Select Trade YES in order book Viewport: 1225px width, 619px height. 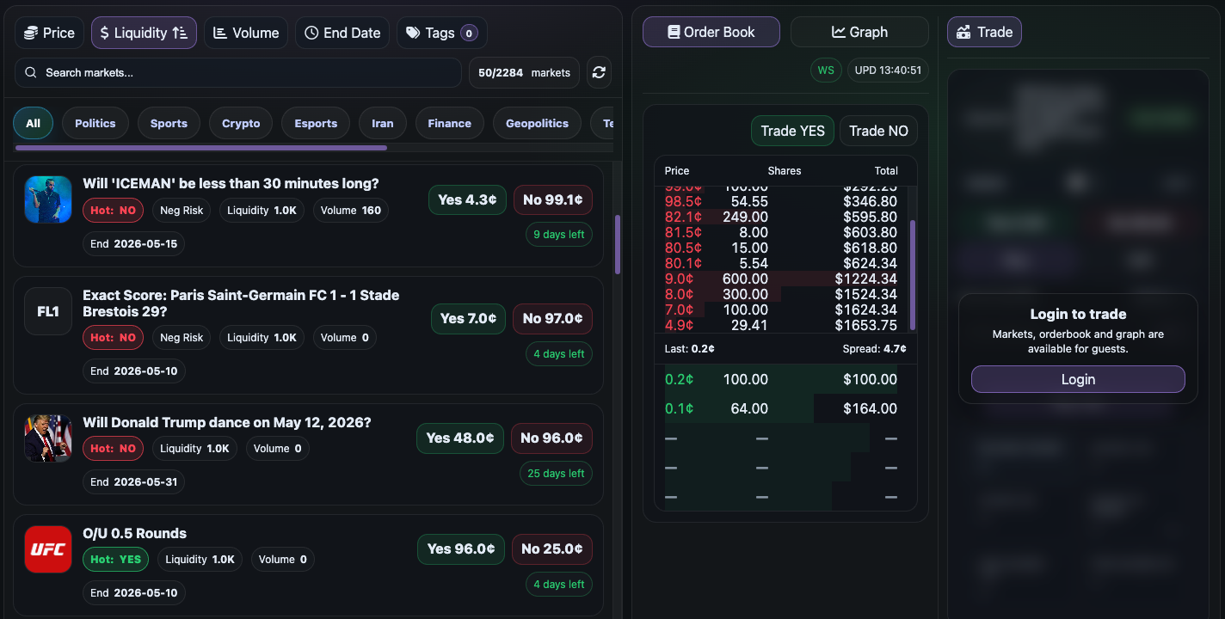(792, 131)
